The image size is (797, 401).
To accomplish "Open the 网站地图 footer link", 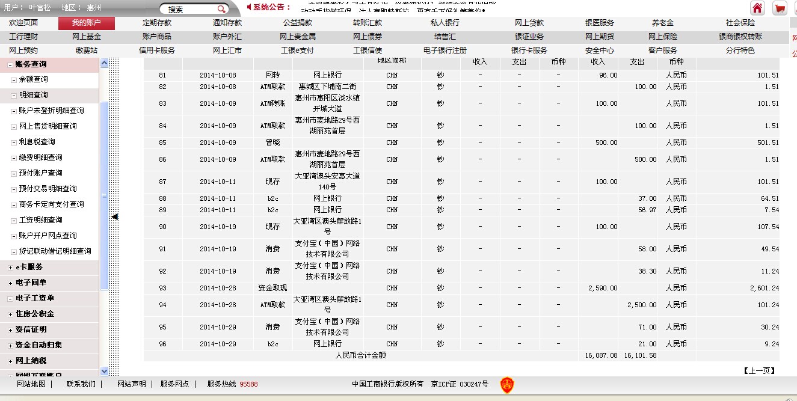I will [x=31, y=384].
